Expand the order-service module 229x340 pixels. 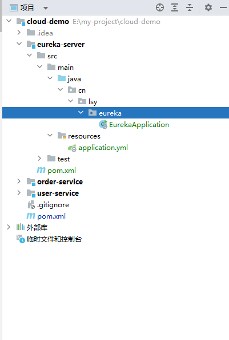(19, 181)
